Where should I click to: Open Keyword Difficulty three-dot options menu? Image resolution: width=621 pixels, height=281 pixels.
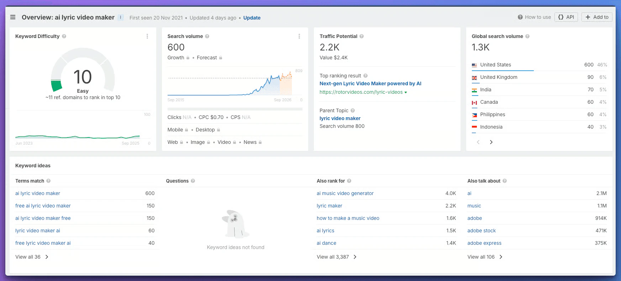coord(147,36)
